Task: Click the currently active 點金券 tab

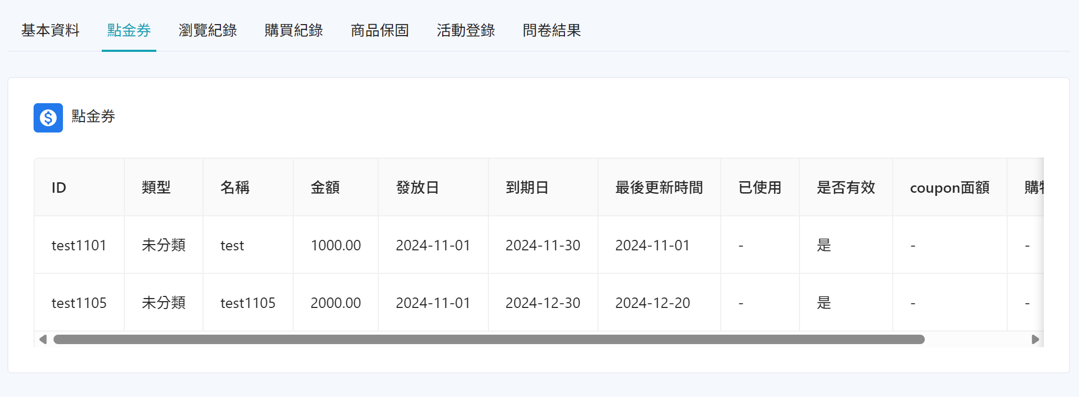Action: coord(129,30)
